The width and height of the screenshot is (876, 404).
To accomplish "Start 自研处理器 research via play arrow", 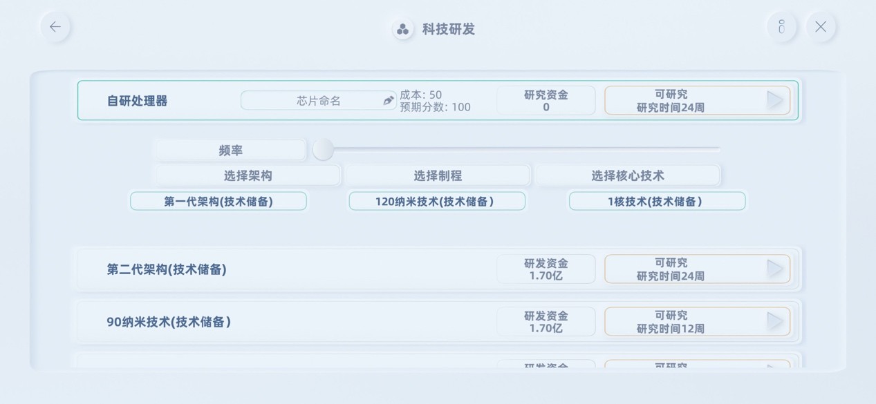I will [776, 100].
